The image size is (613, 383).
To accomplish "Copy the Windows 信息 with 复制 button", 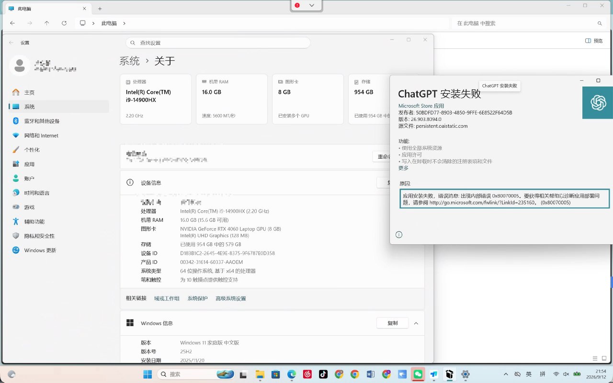I will click(x=392, y=323).
